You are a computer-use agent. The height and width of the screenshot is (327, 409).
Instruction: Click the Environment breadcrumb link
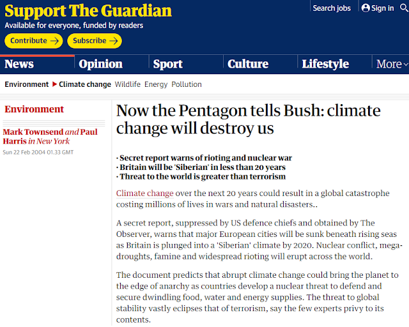(27, 84)
